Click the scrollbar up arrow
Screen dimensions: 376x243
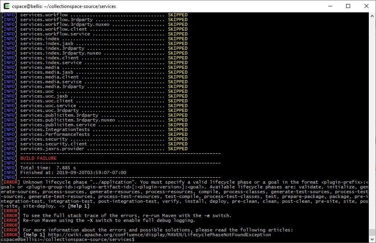point(372,16)
